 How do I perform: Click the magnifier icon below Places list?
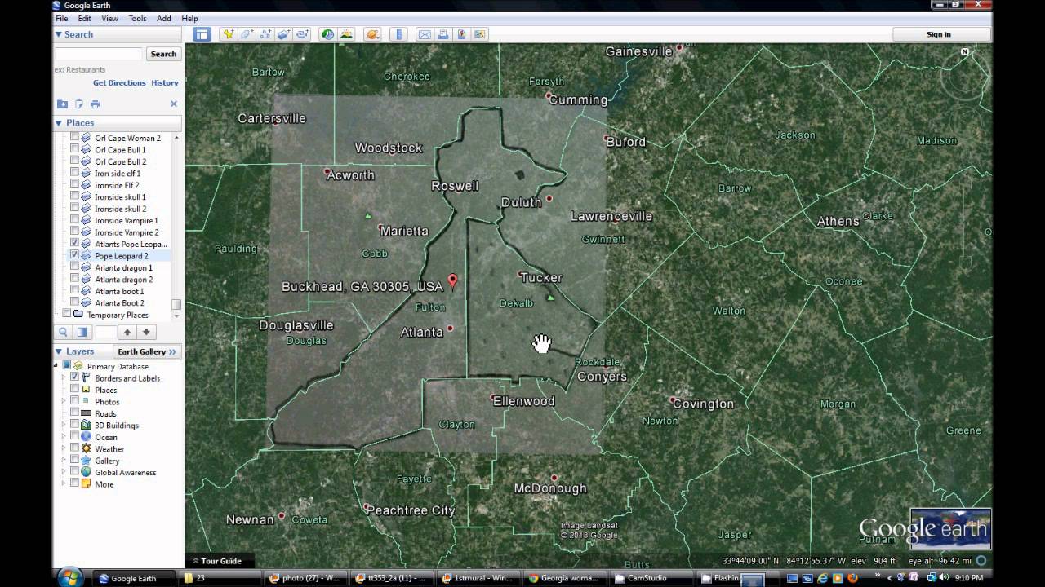pyautogui.click(x=63, y=332)
